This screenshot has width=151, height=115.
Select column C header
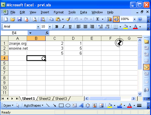[55, 38]
